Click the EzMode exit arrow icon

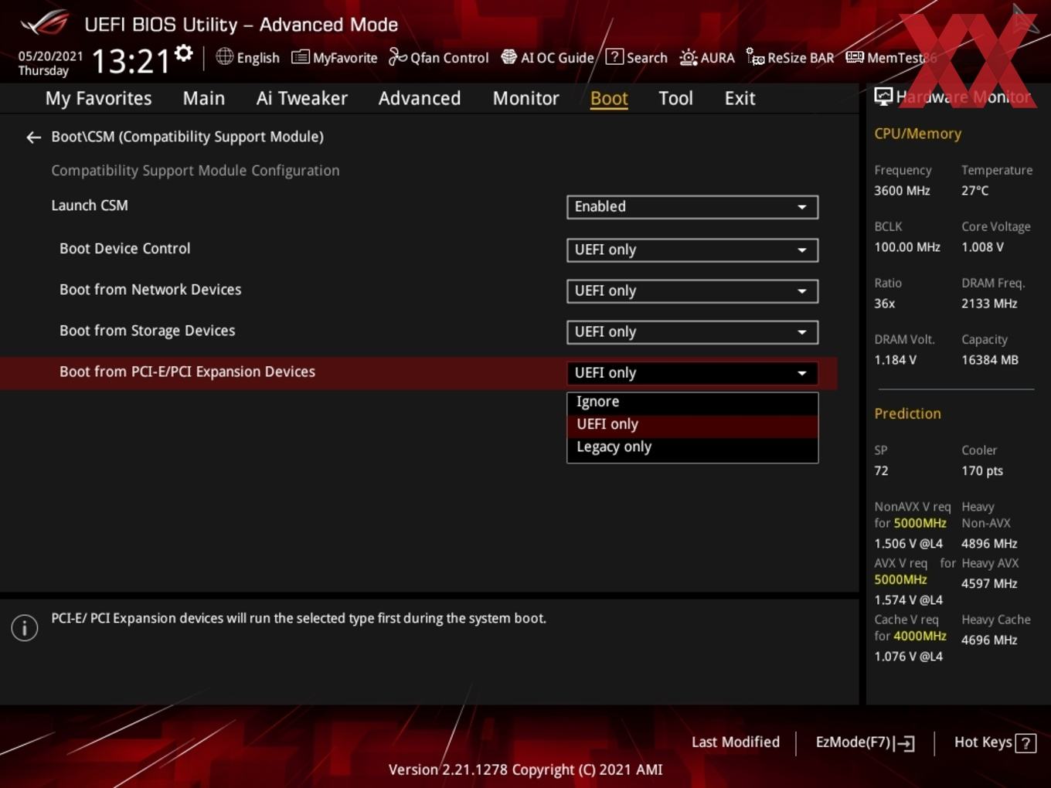904,743
